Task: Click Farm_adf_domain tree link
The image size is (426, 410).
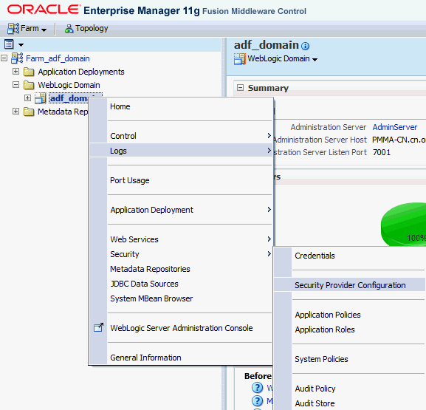Action: point(58,58)
